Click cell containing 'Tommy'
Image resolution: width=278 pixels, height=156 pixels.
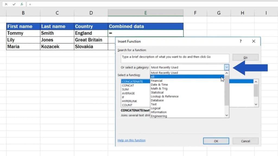pos(23,33)
